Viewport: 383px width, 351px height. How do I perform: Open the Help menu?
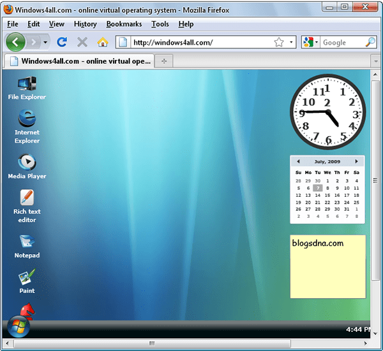[x=186, y=24]
